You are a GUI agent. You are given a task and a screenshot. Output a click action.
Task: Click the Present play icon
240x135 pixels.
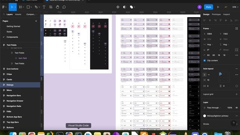point(218,7)
